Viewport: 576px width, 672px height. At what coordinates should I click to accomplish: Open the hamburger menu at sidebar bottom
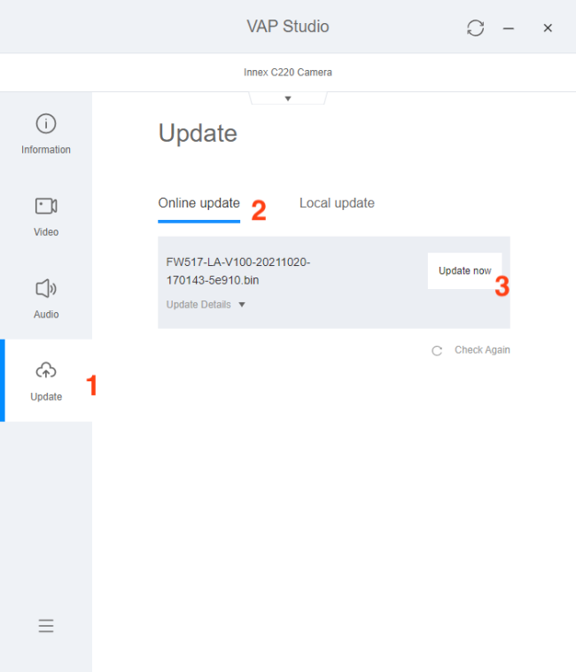pyautogui.click(x=46, y=626)
